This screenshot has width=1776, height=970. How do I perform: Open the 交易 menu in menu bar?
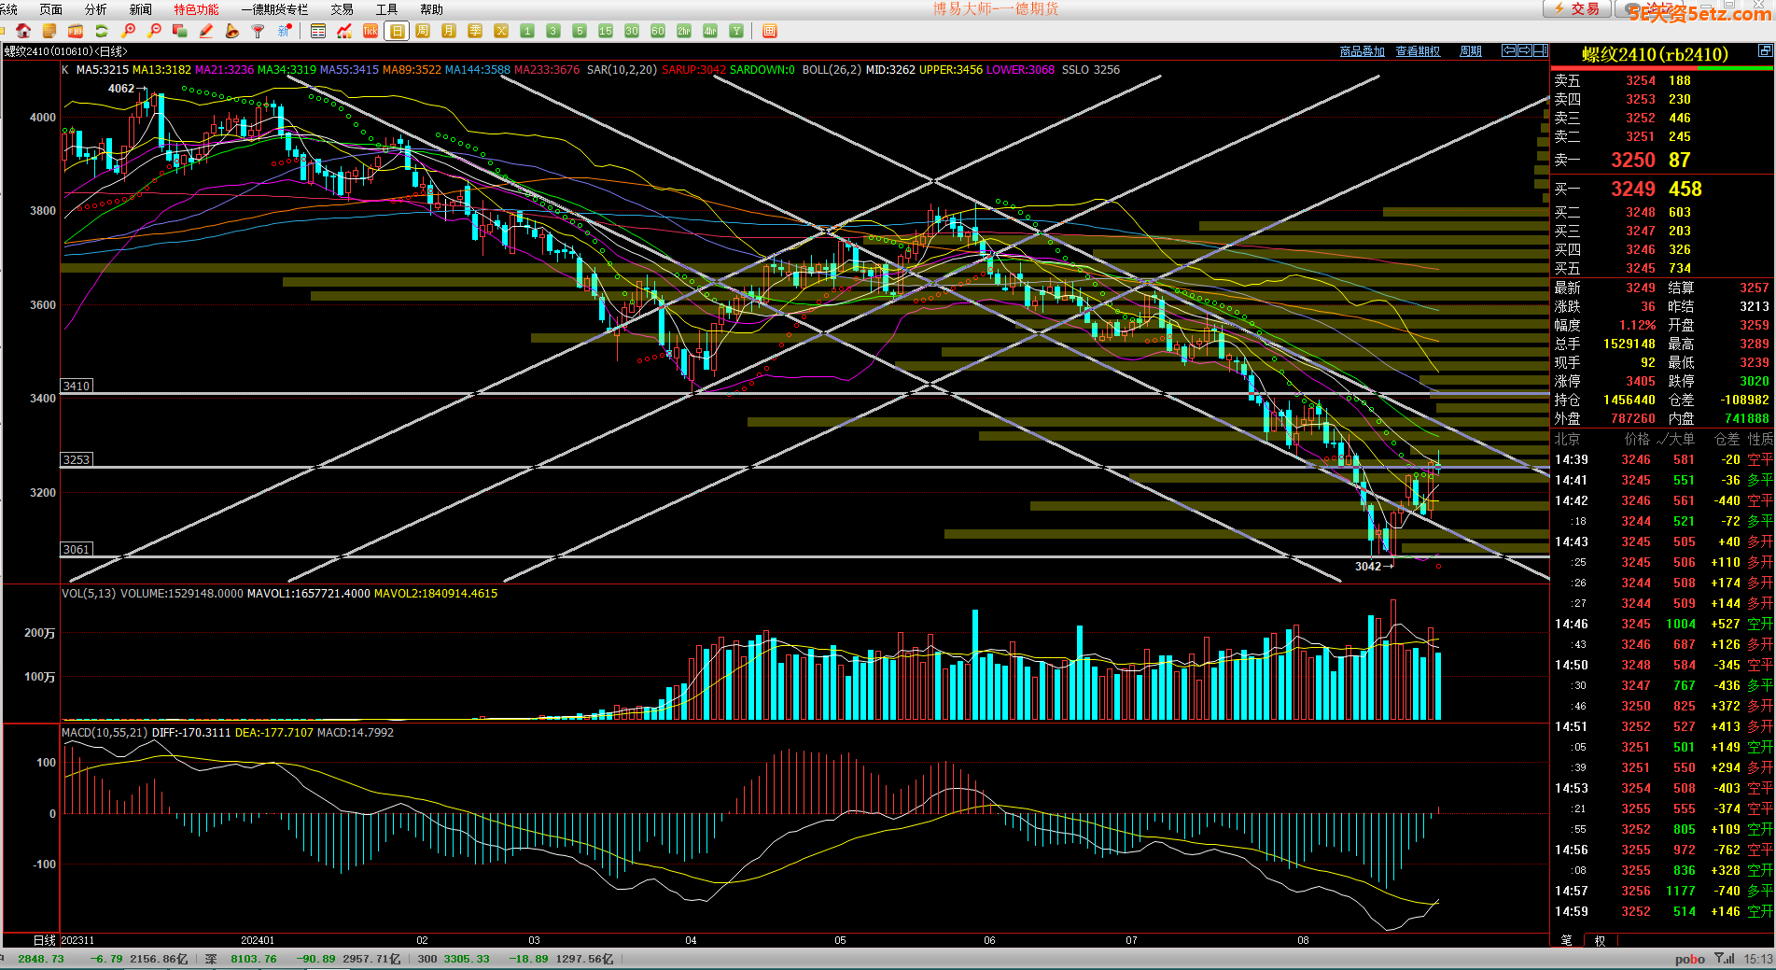point(342,9)
